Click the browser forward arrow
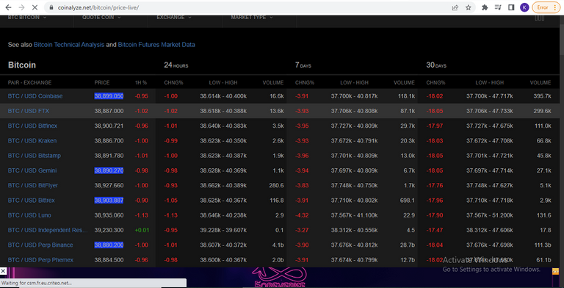Viewport: 564px width, 288px height. click(x=21, y=7)
